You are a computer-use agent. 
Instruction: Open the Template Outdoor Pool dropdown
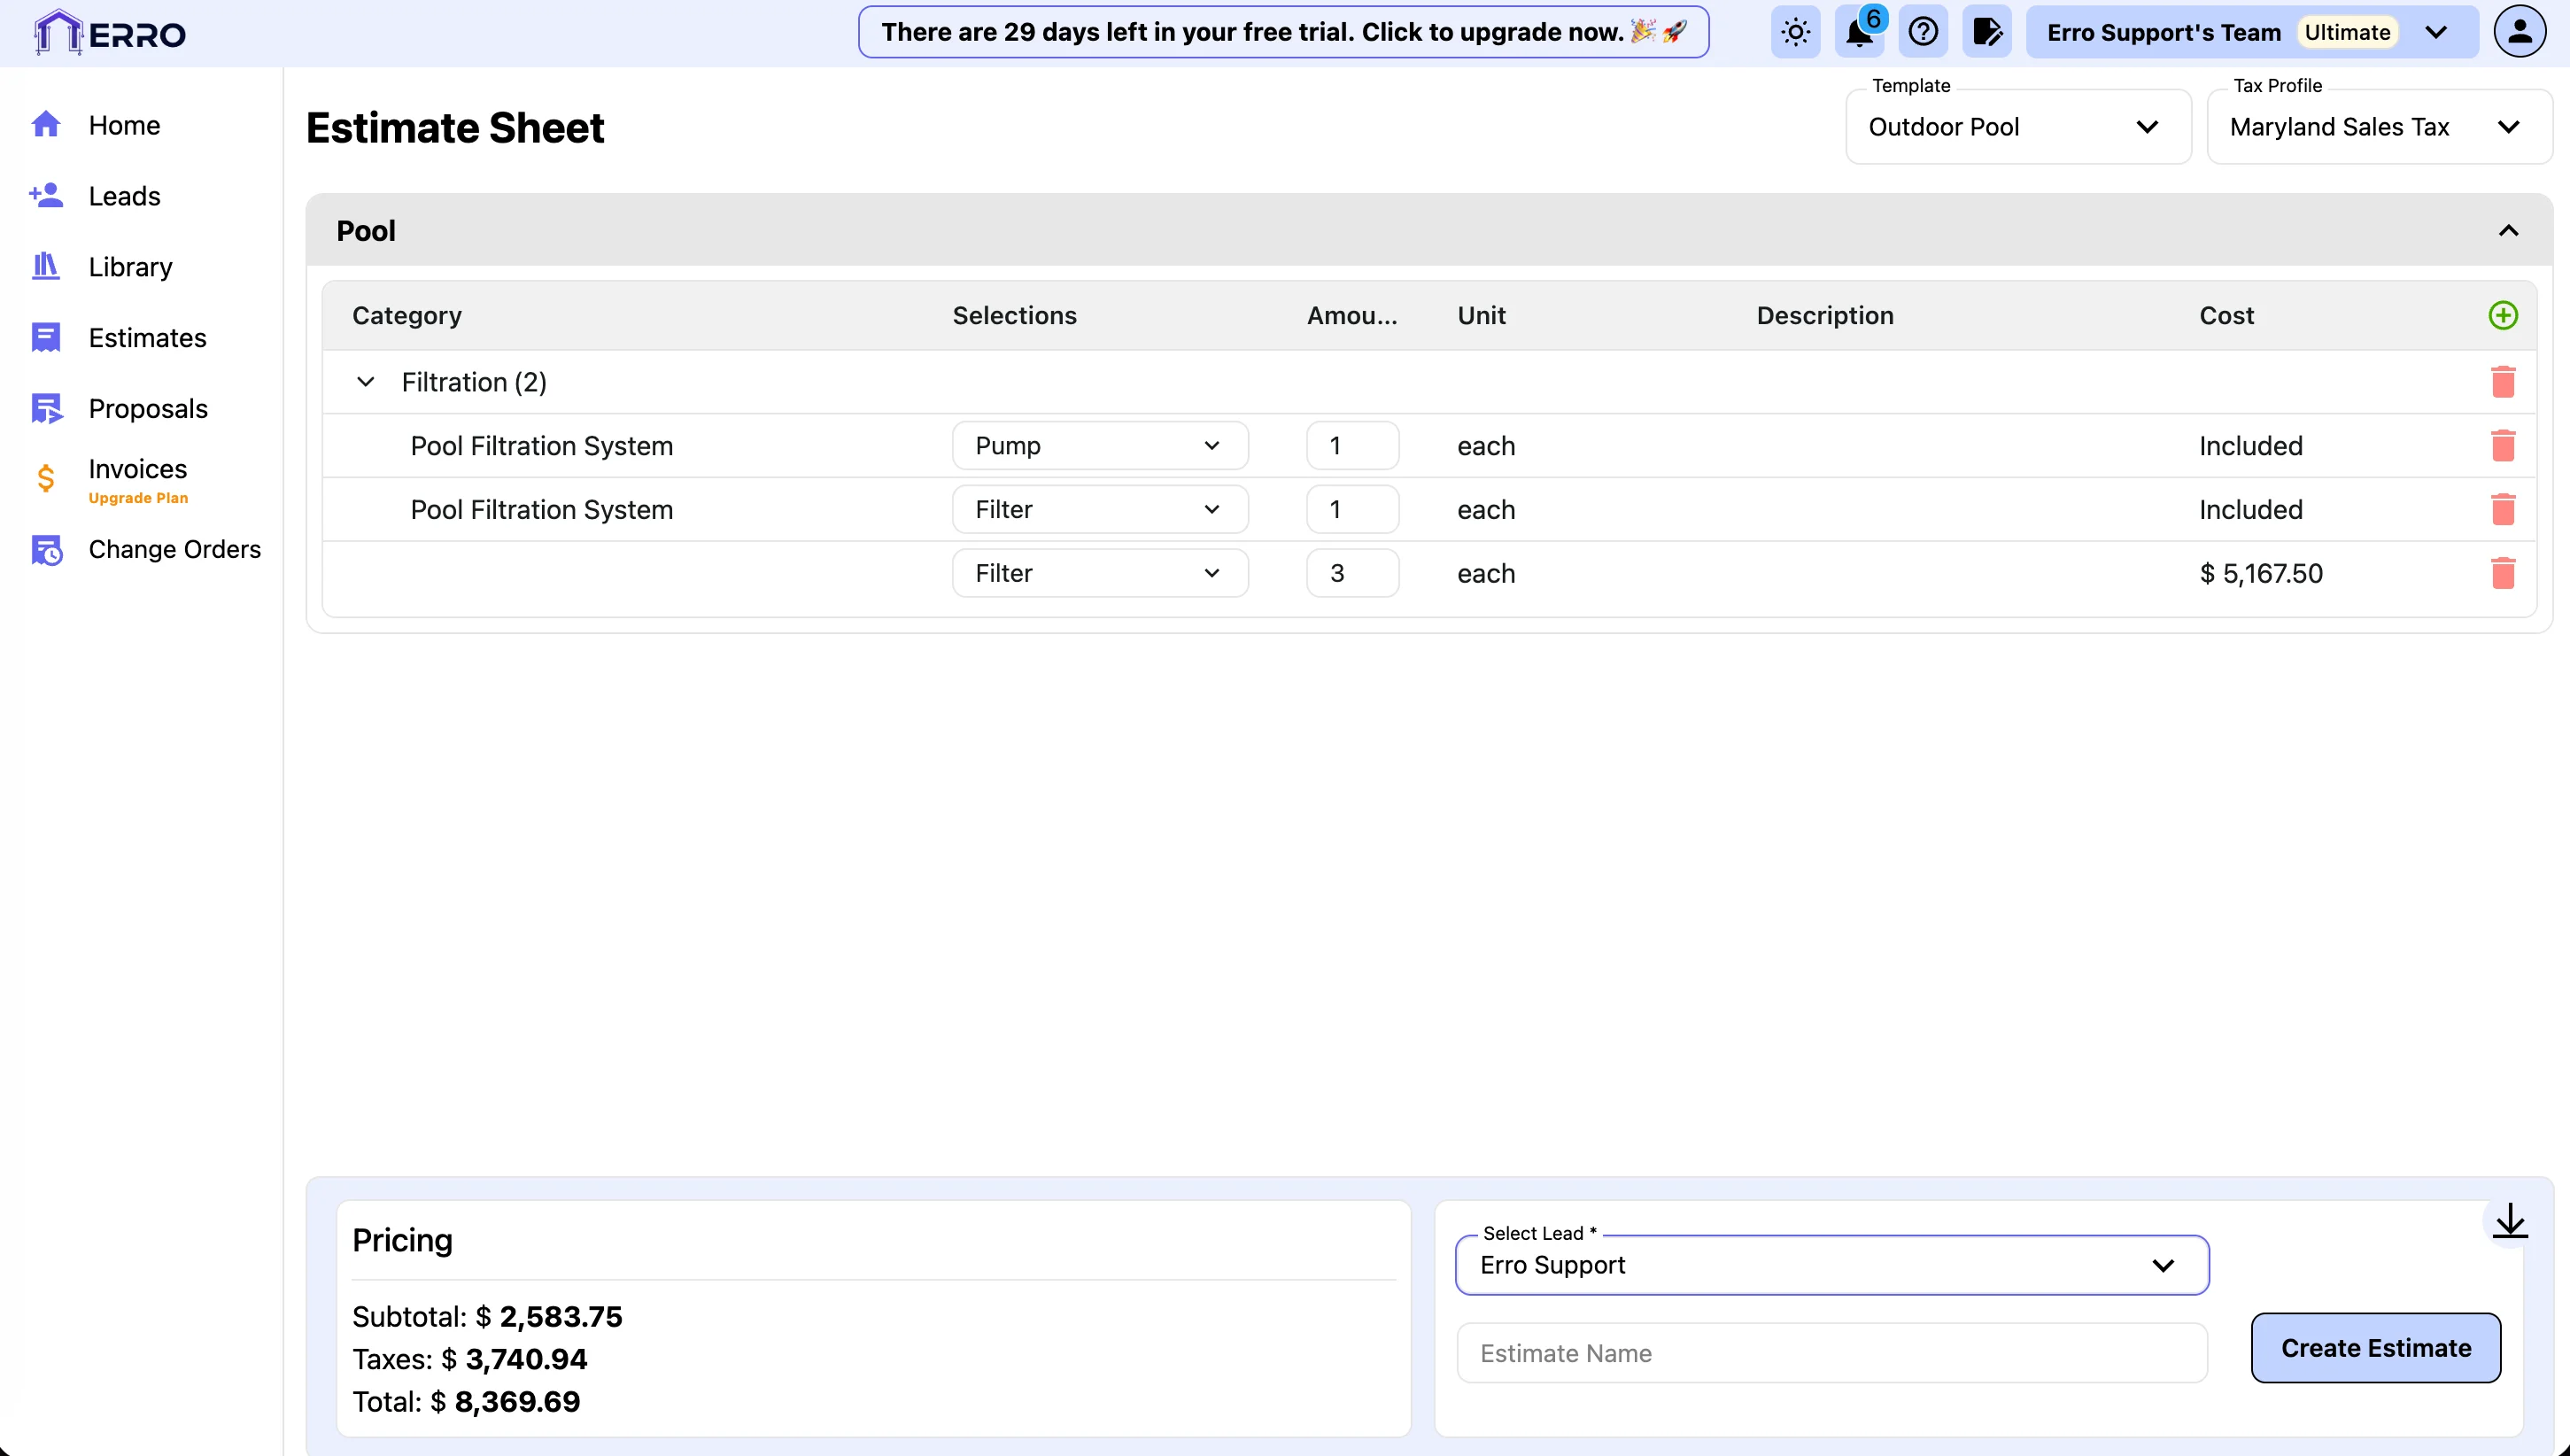(x=2017, y=127)
